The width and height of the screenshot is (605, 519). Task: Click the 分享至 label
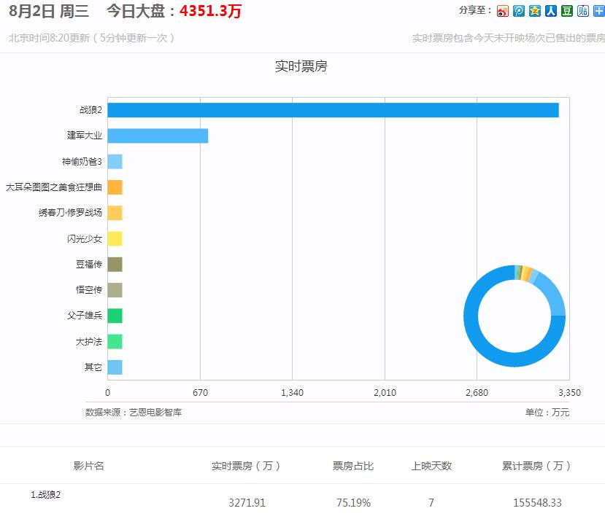(475, 10)
